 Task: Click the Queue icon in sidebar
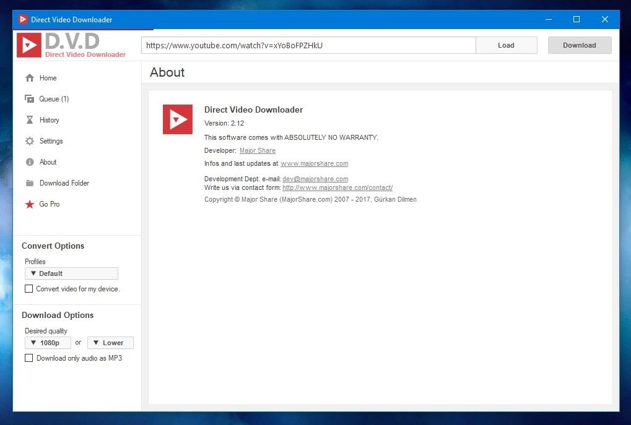[x=29, y=99]
